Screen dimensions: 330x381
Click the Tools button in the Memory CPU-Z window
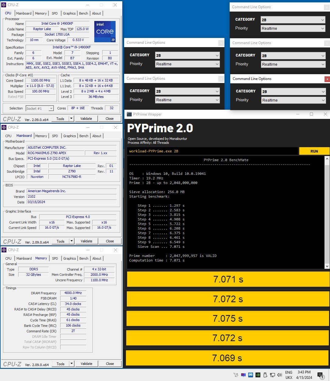pyautogui.click(x=61, y=364)
